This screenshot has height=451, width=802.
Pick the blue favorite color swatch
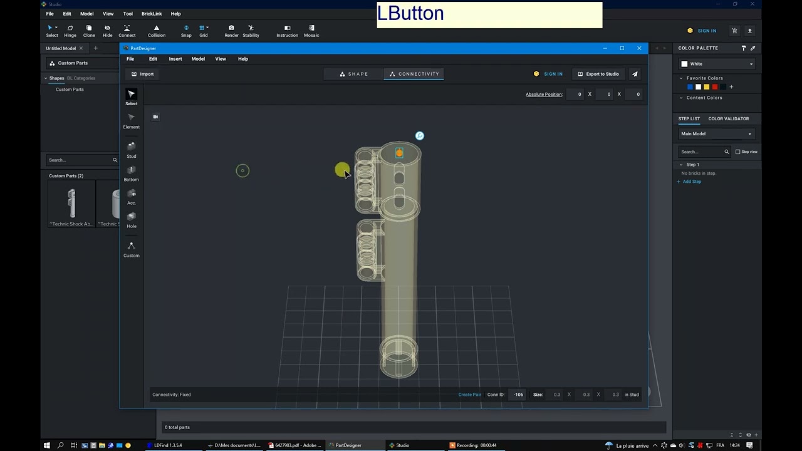[x=690, y=87]
